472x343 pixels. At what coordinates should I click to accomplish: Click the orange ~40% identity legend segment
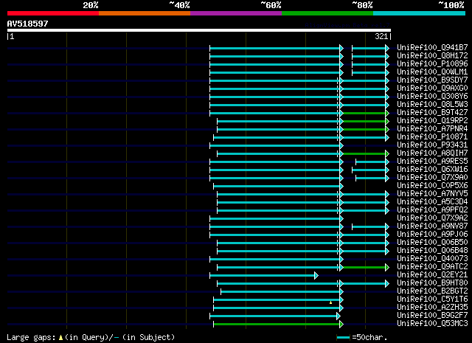pos(145,13)
